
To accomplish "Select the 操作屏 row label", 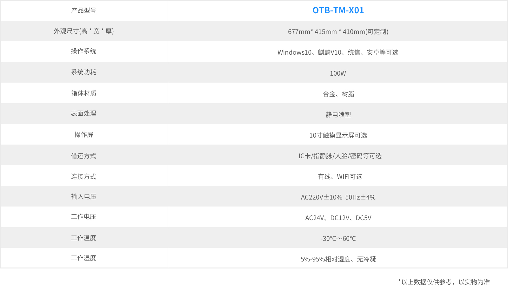I will 84,135.
